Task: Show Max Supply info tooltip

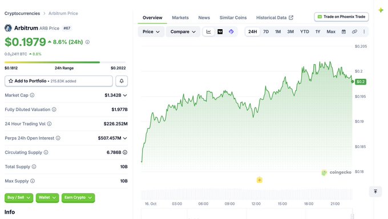Action: click(33, 181)
